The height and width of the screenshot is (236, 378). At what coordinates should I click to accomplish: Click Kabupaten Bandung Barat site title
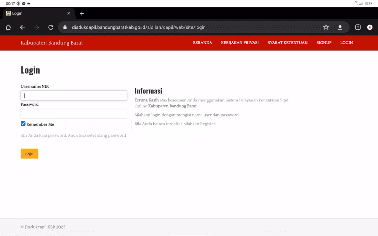click(x=52, y=43)
